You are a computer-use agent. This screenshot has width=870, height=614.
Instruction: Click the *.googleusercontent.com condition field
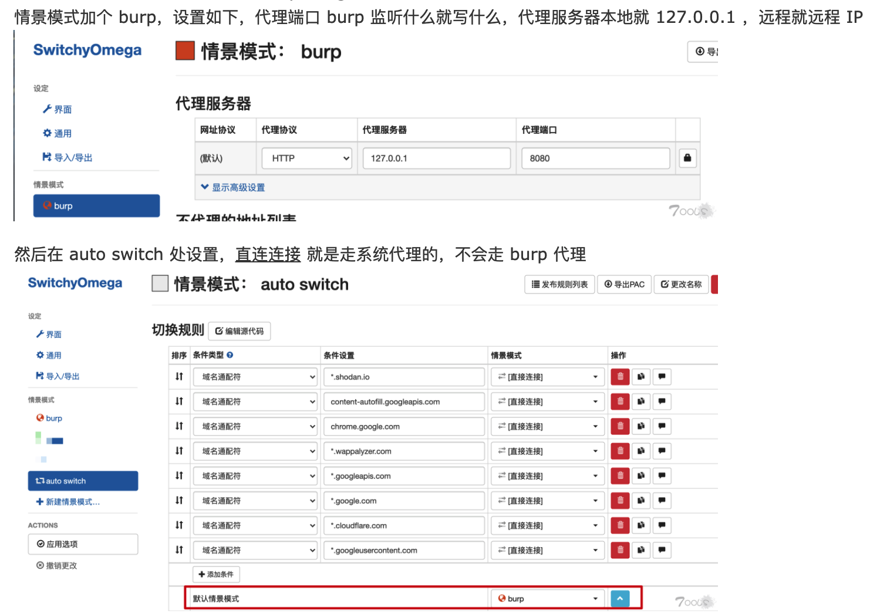pyautogui.click(x=404, y=550)
